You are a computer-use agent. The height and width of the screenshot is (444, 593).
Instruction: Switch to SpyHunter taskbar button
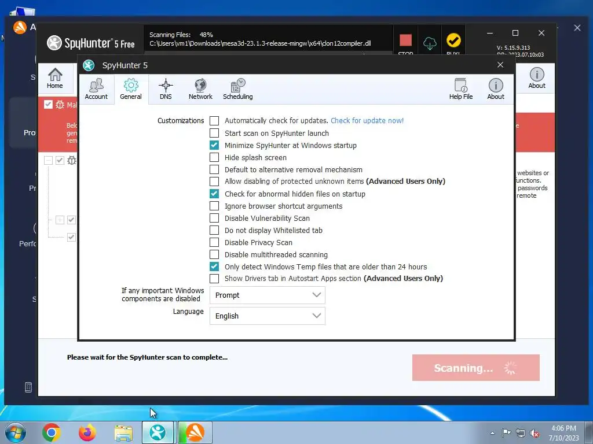[158, 432]
